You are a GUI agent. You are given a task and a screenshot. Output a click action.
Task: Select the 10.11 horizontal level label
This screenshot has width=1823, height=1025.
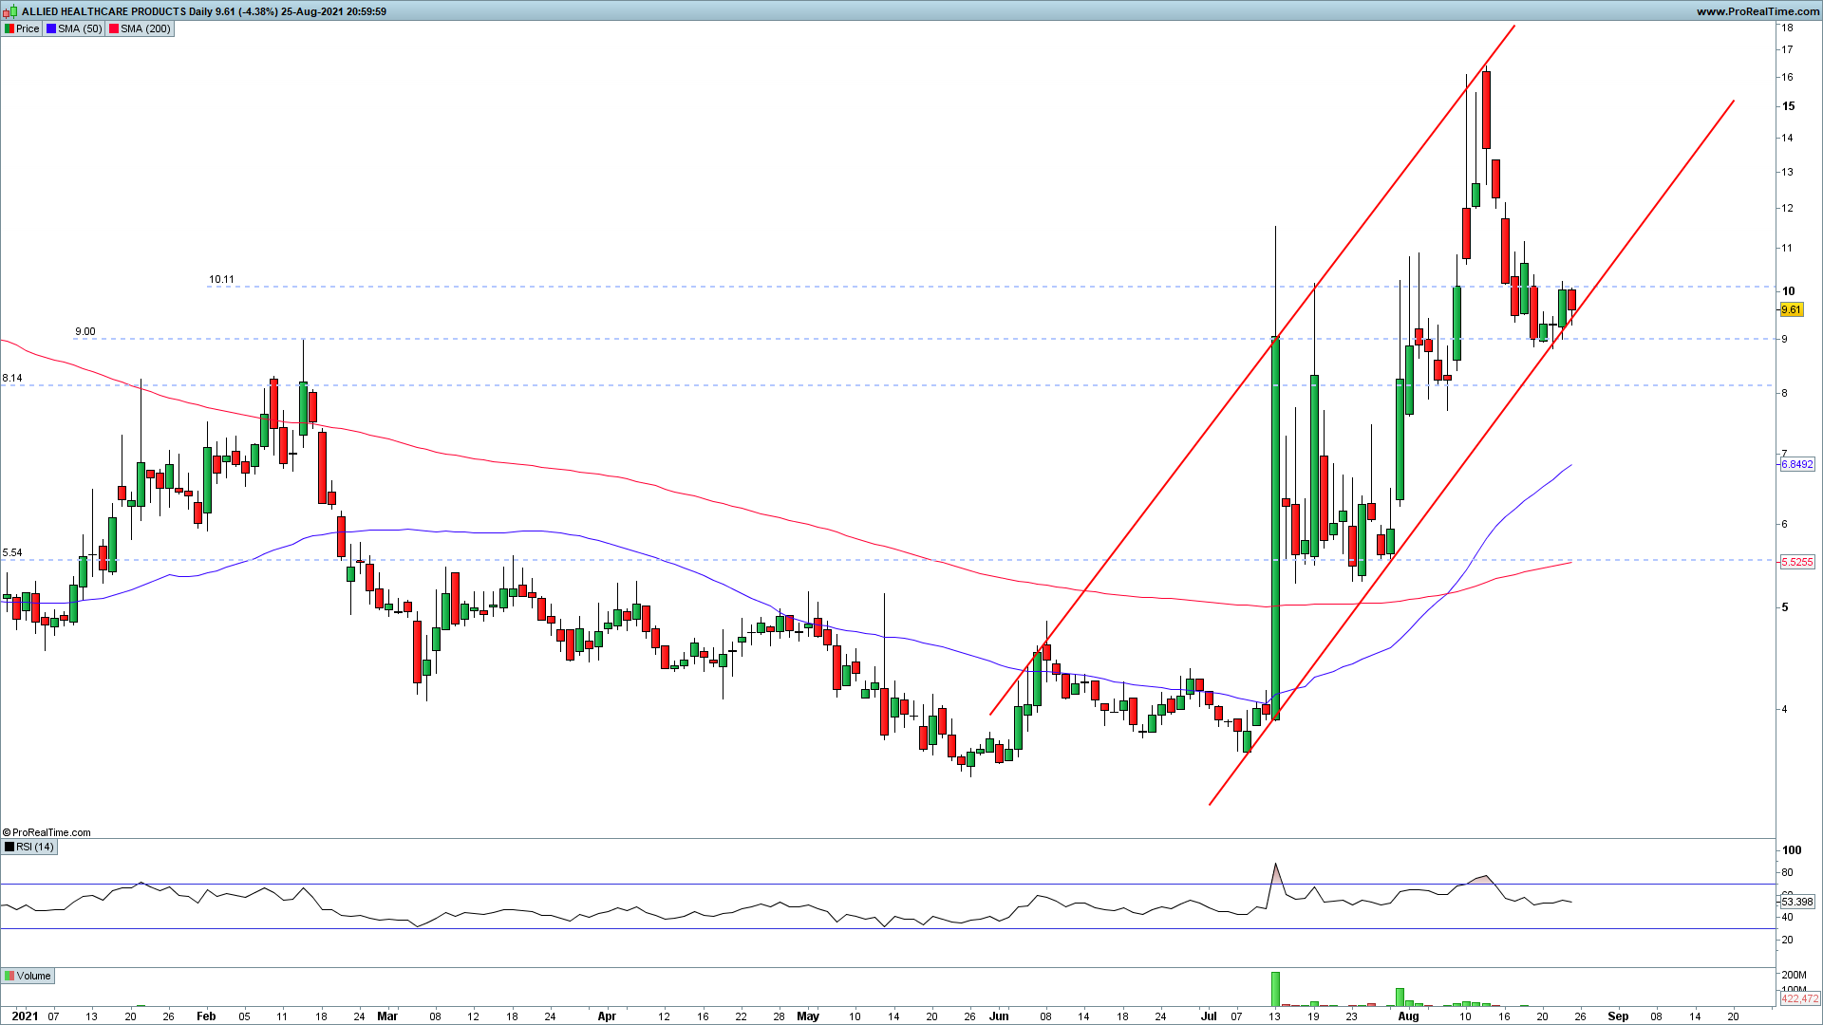[221, 280]
